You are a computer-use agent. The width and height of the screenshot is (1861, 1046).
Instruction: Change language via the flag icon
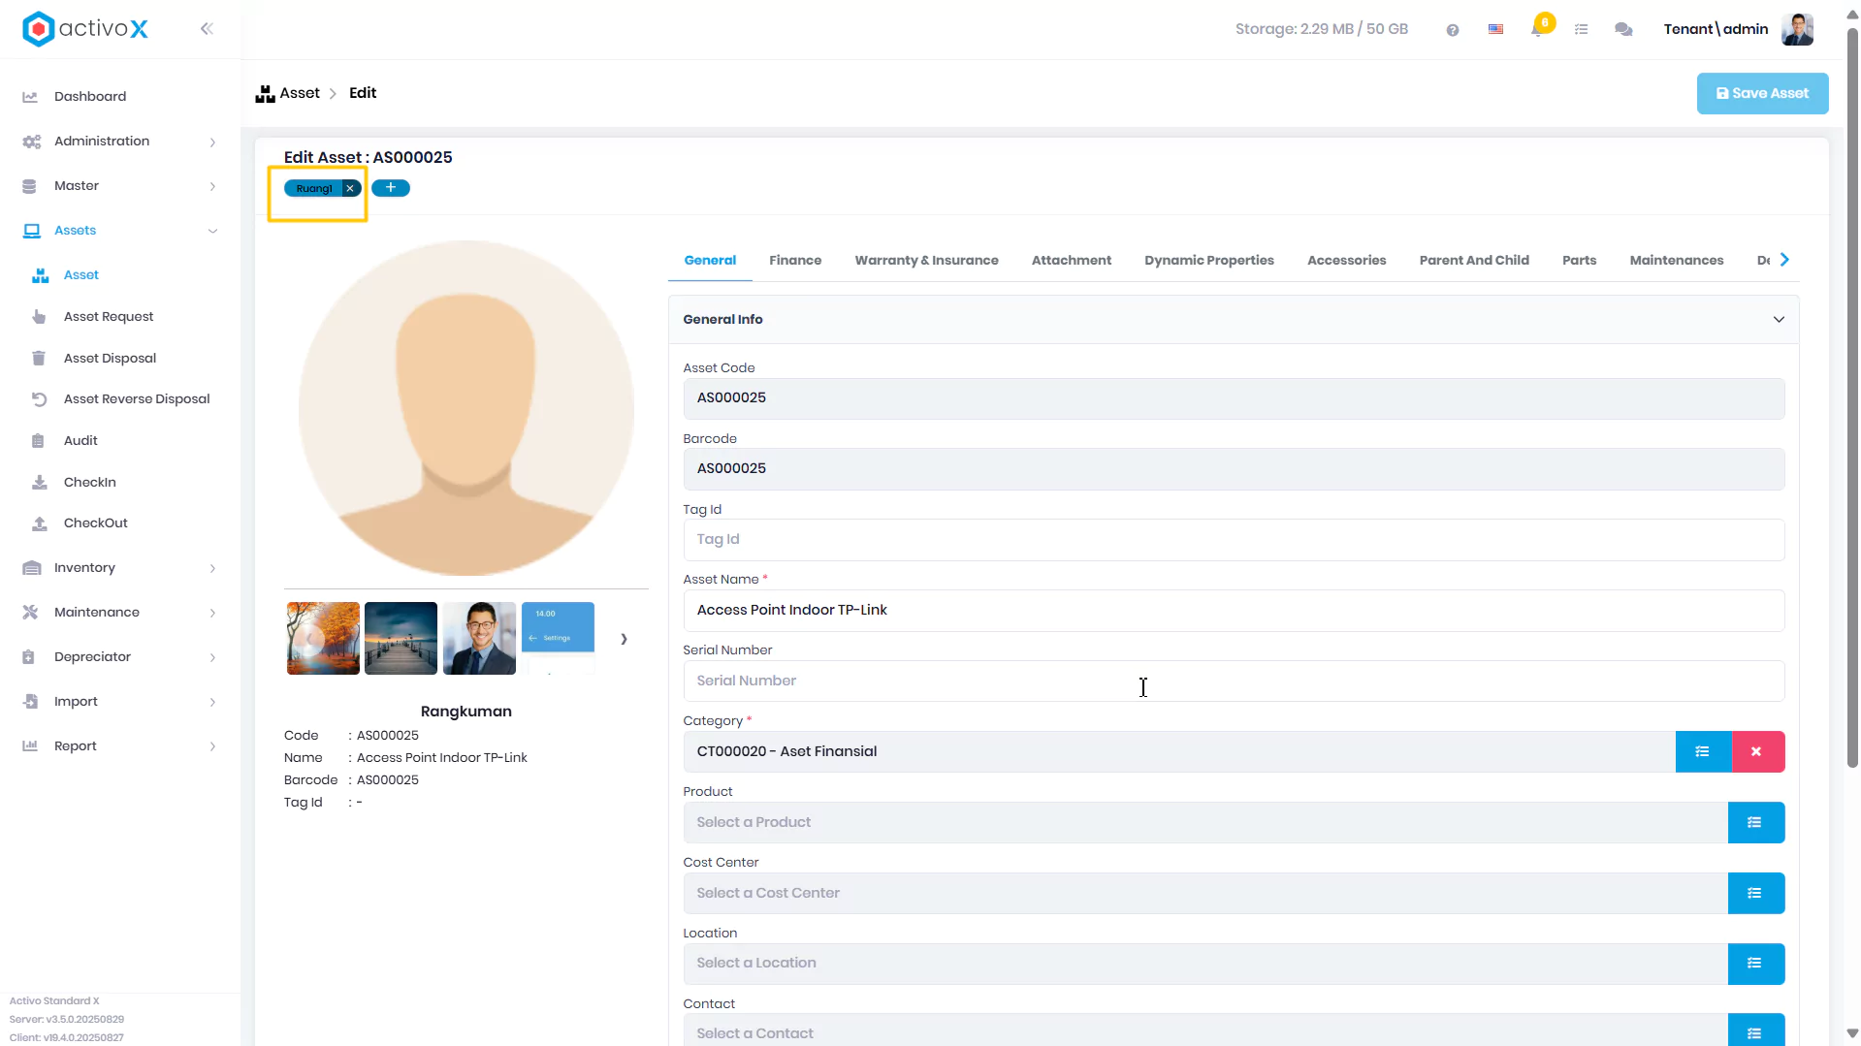coord(1495,29)
